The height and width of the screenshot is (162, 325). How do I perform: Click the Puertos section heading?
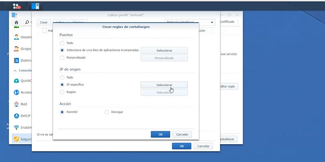point(66,35)
